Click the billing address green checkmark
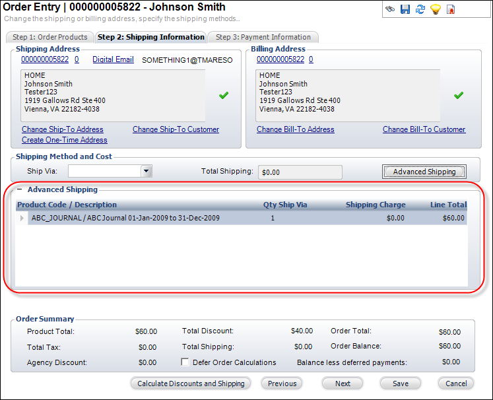 (459, 96)
